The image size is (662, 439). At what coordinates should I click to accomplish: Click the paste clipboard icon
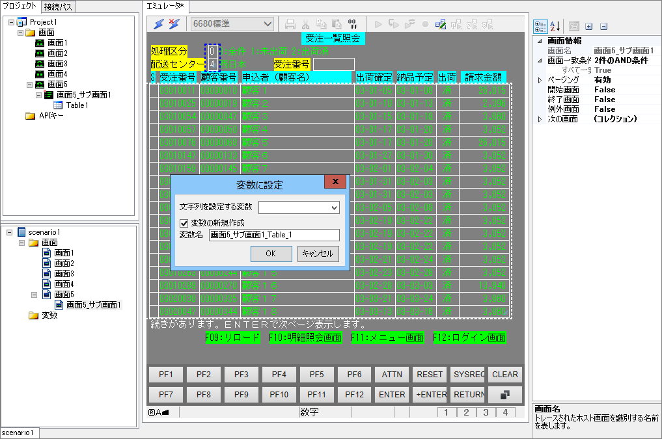point(337,24)
